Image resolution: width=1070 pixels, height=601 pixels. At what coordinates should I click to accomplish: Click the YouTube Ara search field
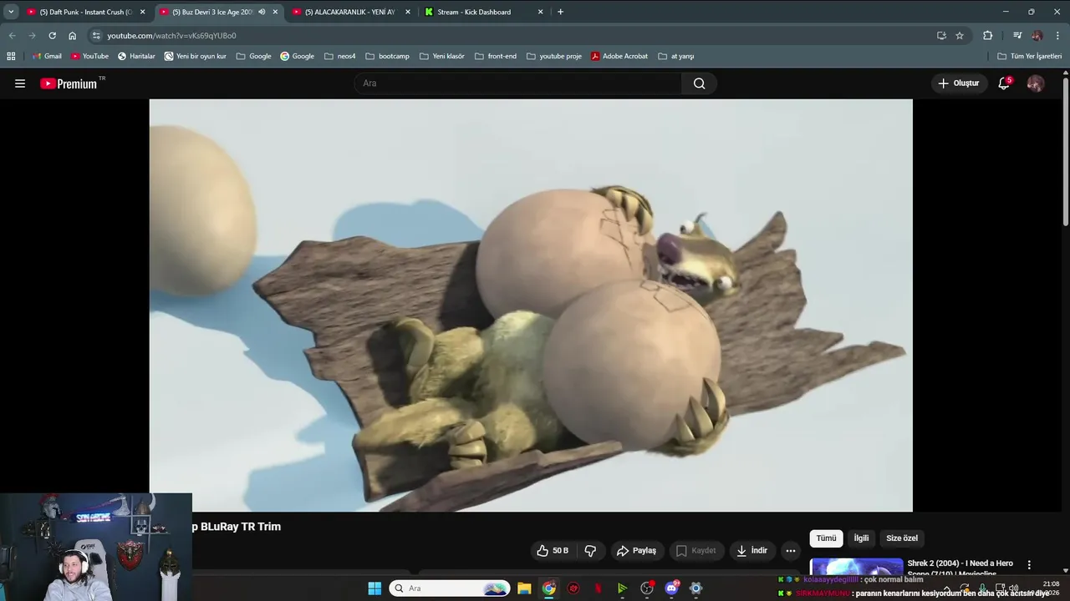click(x=518, y=83)
